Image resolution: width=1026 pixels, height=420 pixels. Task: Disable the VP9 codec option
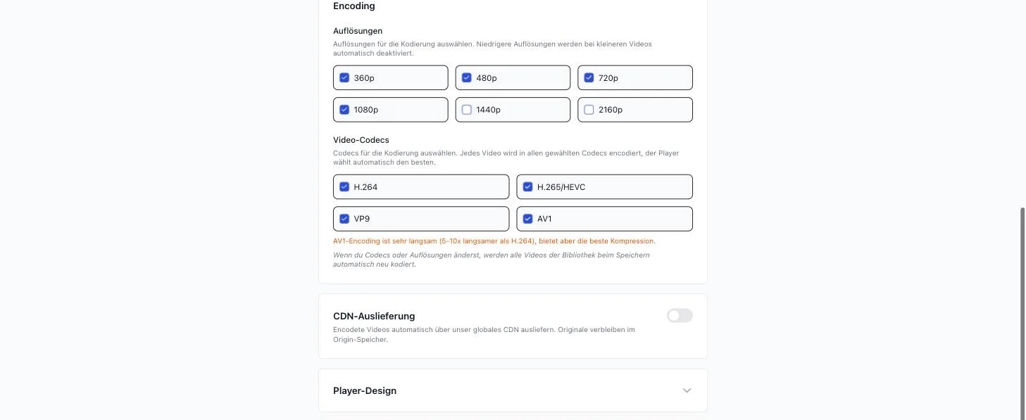click(x=344, y=219)
